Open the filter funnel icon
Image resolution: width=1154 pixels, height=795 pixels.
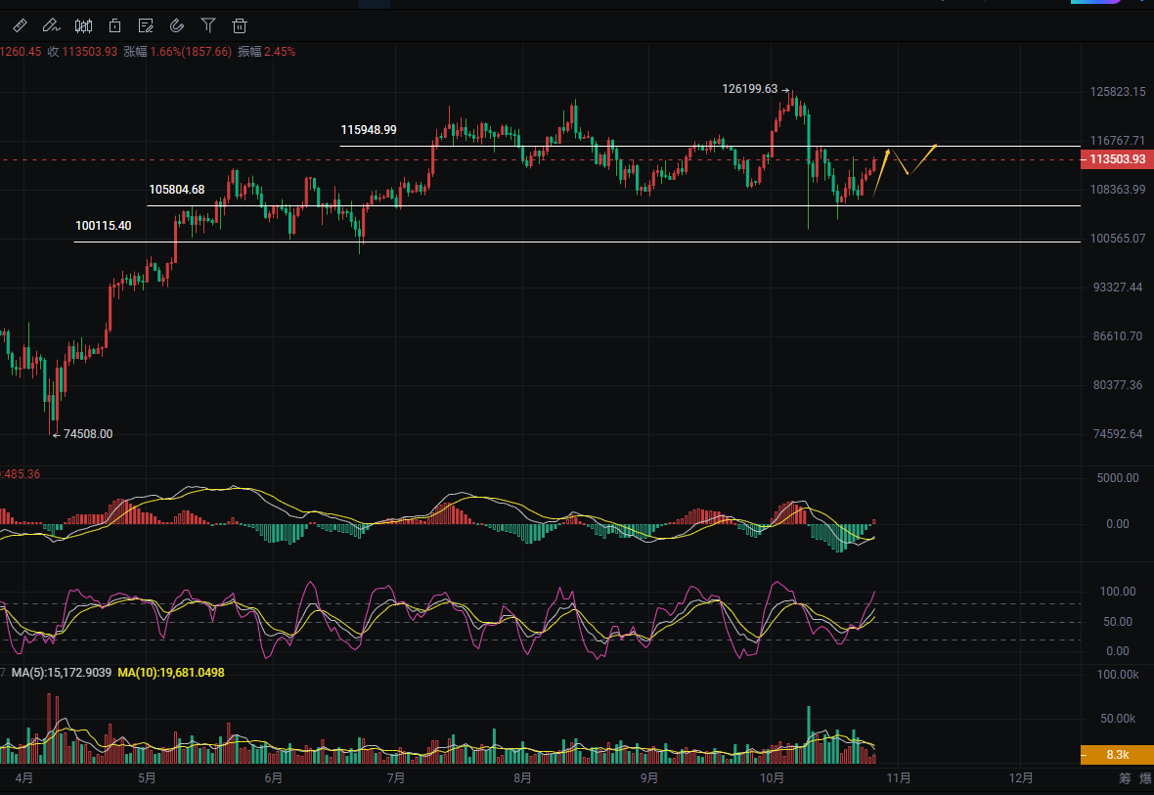coord(208,25)
